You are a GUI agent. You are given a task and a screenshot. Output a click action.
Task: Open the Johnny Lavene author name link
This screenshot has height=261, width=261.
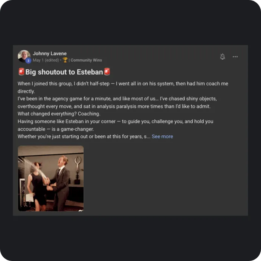point(50,53)
